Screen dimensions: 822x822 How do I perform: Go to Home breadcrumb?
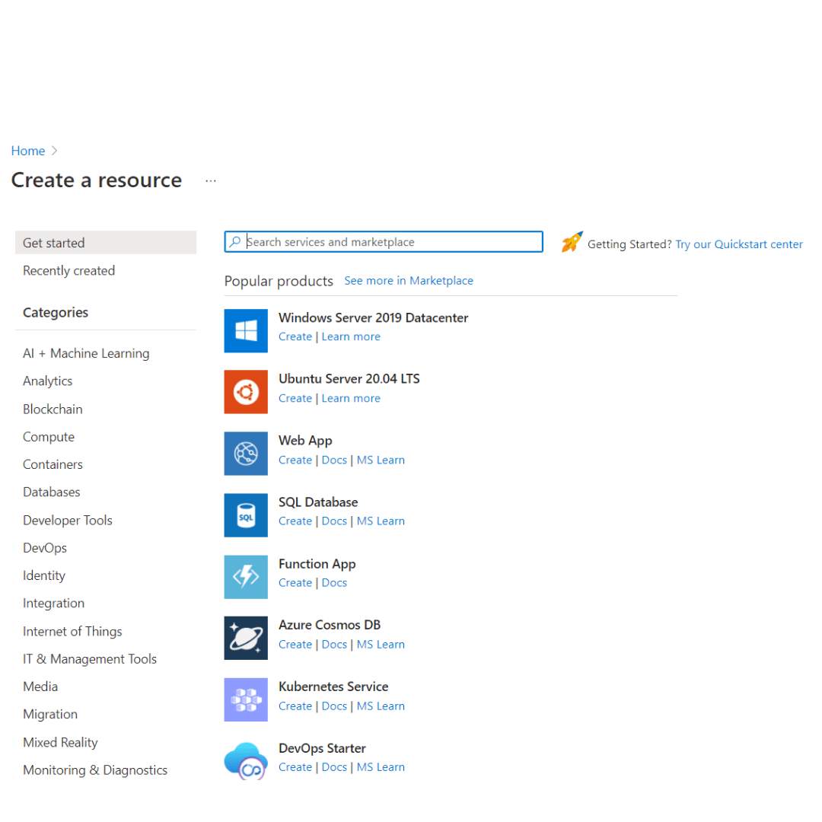point(28,151)
